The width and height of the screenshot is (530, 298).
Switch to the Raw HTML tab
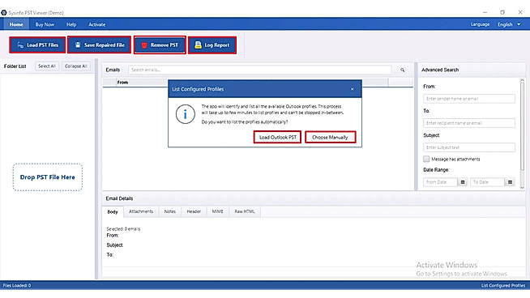[x=245, y=211]
